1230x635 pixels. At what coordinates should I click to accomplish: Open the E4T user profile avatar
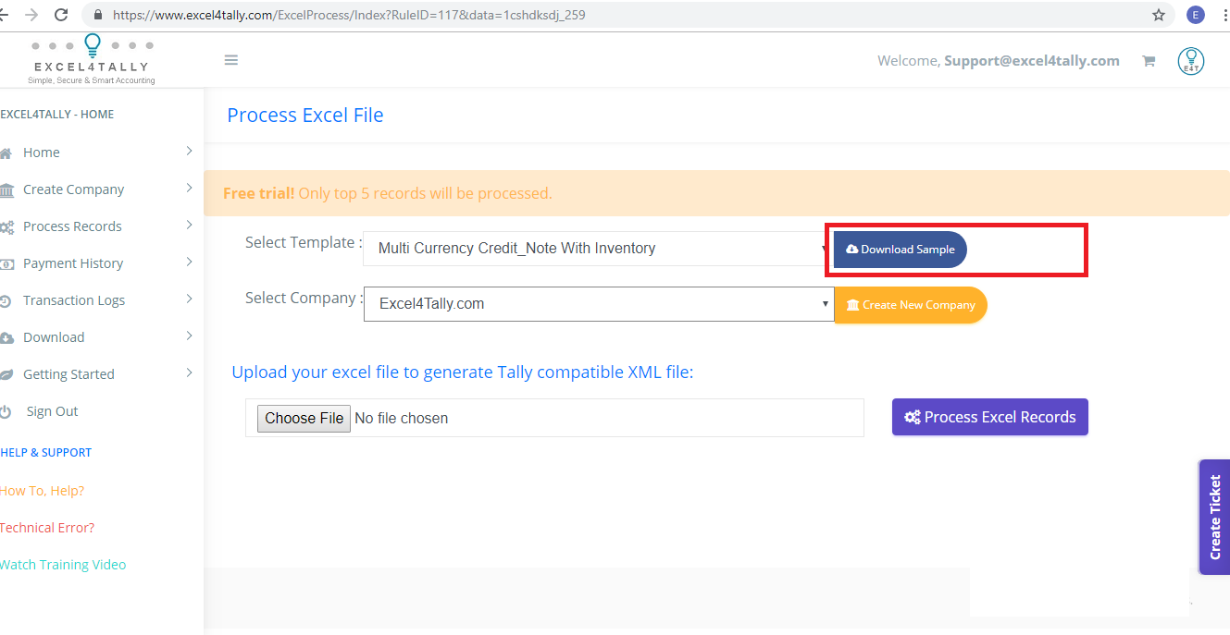point(1191,61)
